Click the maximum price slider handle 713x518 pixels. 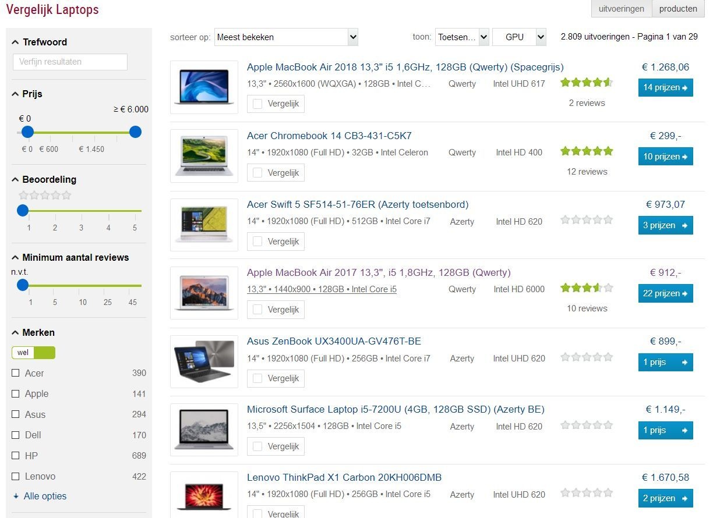(x=135, y=132)
